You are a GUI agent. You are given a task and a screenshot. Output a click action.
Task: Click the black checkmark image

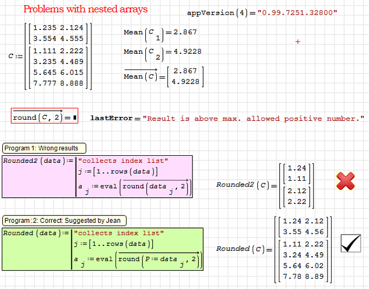[x=351, y=243]
